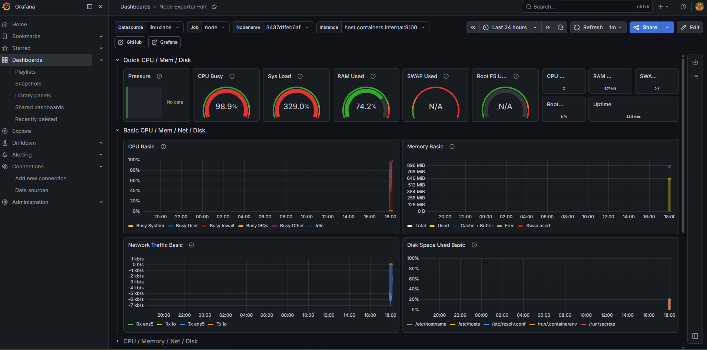This screenshot has height=350, width=707.
Task: Show info icon for Memory Basic panel
Action: click(x=452, y=147)
